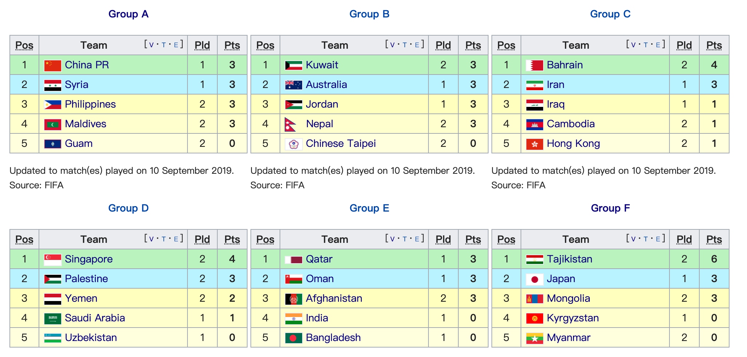Open the Group A heading link
This screenshot has width=747, height=357.
pyautogui.click(x=128, y=14)
